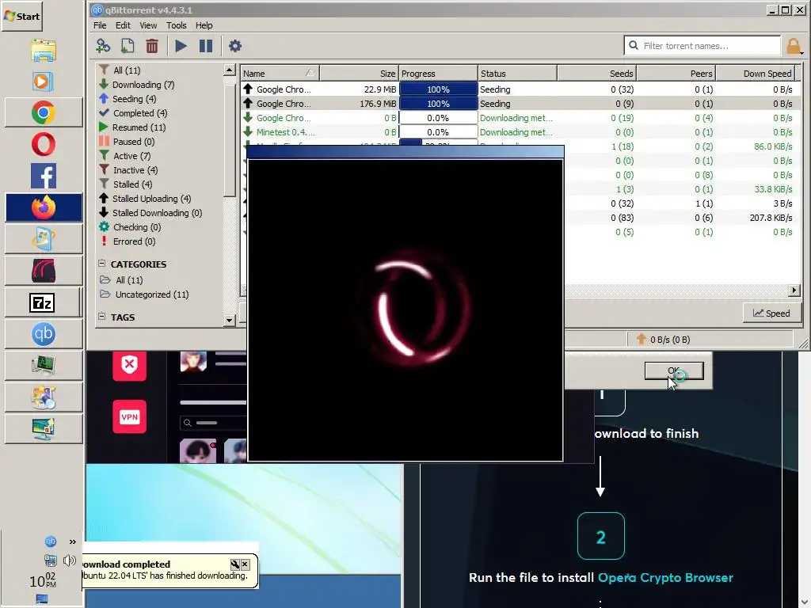Click the Add Torrent Link toolbar icon
Image resolution: width=811 pixels, height=608 pixels.
[103, 46]
